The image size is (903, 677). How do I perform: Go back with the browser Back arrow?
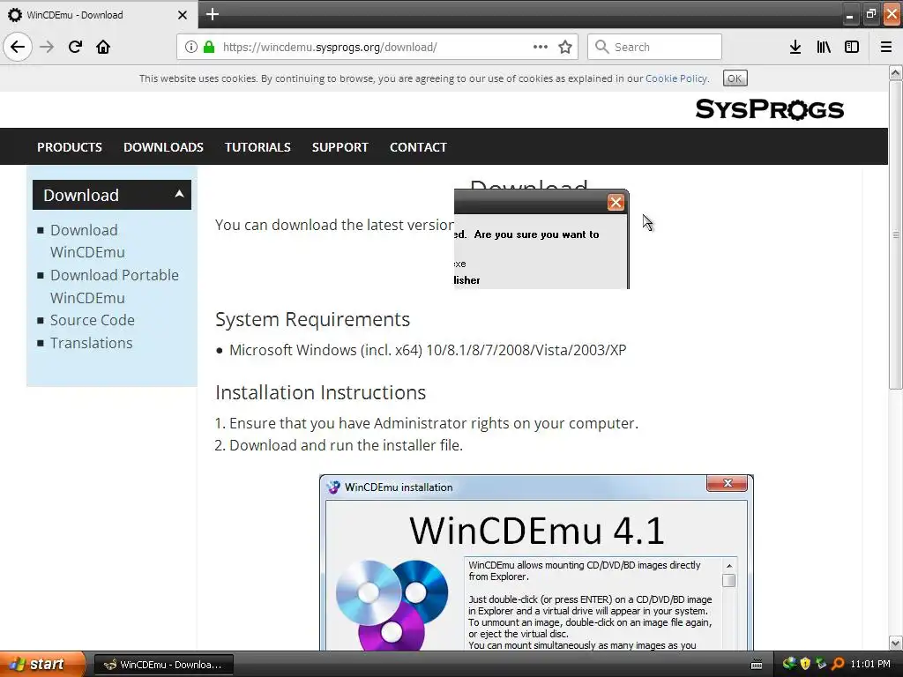click(x=18, y=47)
